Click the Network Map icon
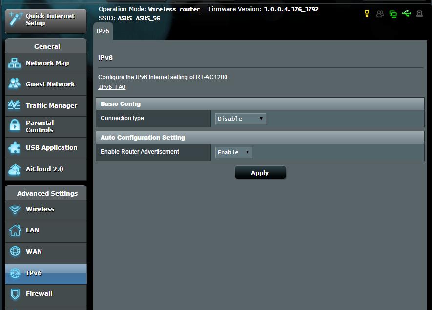The width and height of the screenshot is (432, 310). point(14,63)
